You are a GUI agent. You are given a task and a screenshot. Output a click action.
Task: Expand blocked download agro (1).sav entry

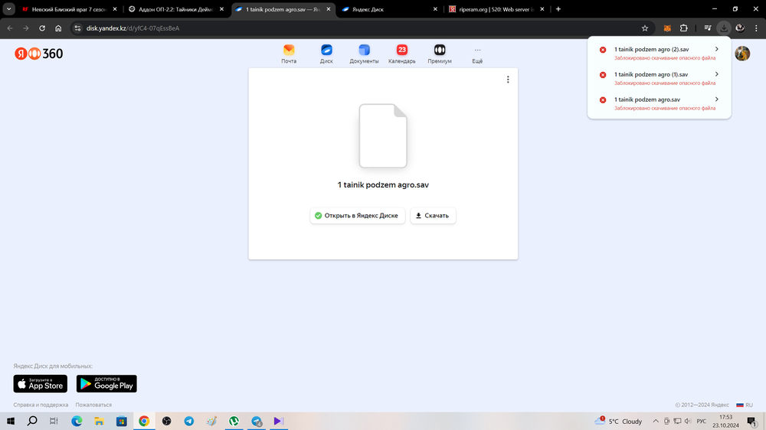coord(716,75)
